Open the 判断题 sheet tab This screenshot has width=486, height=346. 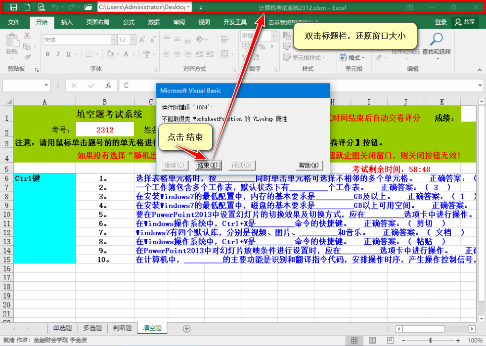[122, 328]
